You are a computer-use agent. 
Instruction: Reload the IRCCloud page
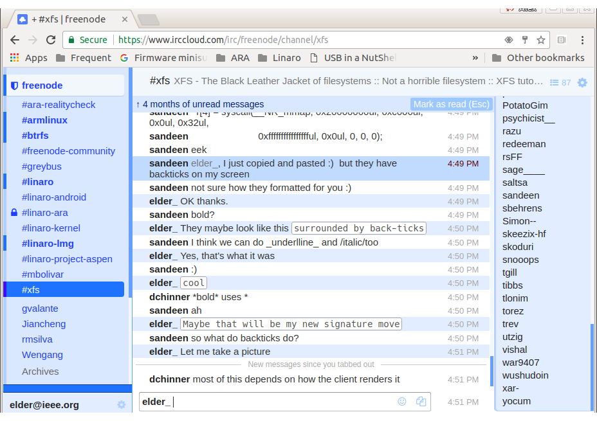(x=51, y=40)
